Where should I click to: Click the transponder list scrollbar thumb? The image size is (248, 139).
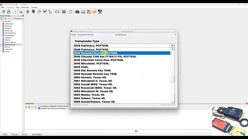(172, 79)
